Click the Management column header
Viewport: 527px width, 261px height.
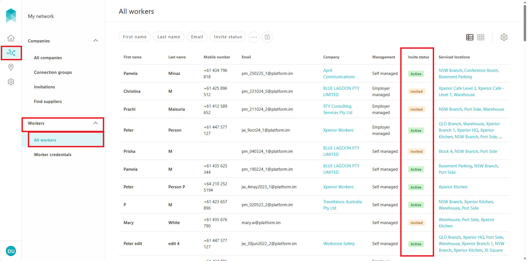(x=384, y=57)
